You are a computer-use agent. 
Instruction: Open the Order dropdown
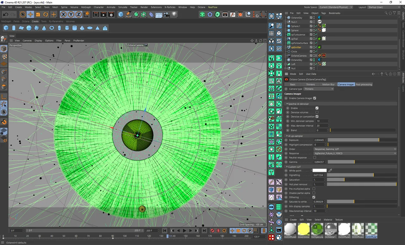click(x=355, y=149)
